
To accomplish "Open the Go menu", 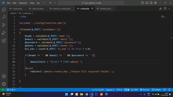I will [38, 3].
